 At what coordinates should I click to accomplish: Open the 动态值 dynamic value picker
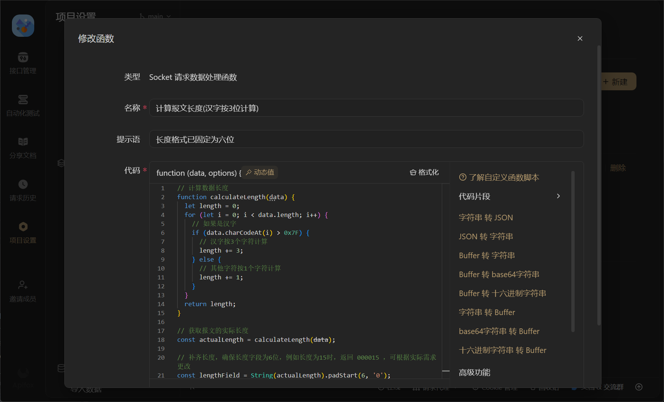[x=260, y=172]
